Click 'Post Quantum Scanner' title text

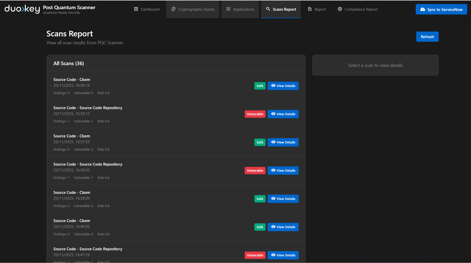pos(69,7)
